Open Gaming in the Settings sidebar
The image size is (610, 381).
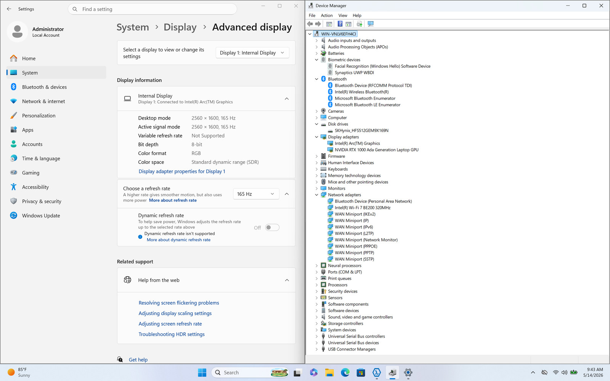(x=56, y=173)
